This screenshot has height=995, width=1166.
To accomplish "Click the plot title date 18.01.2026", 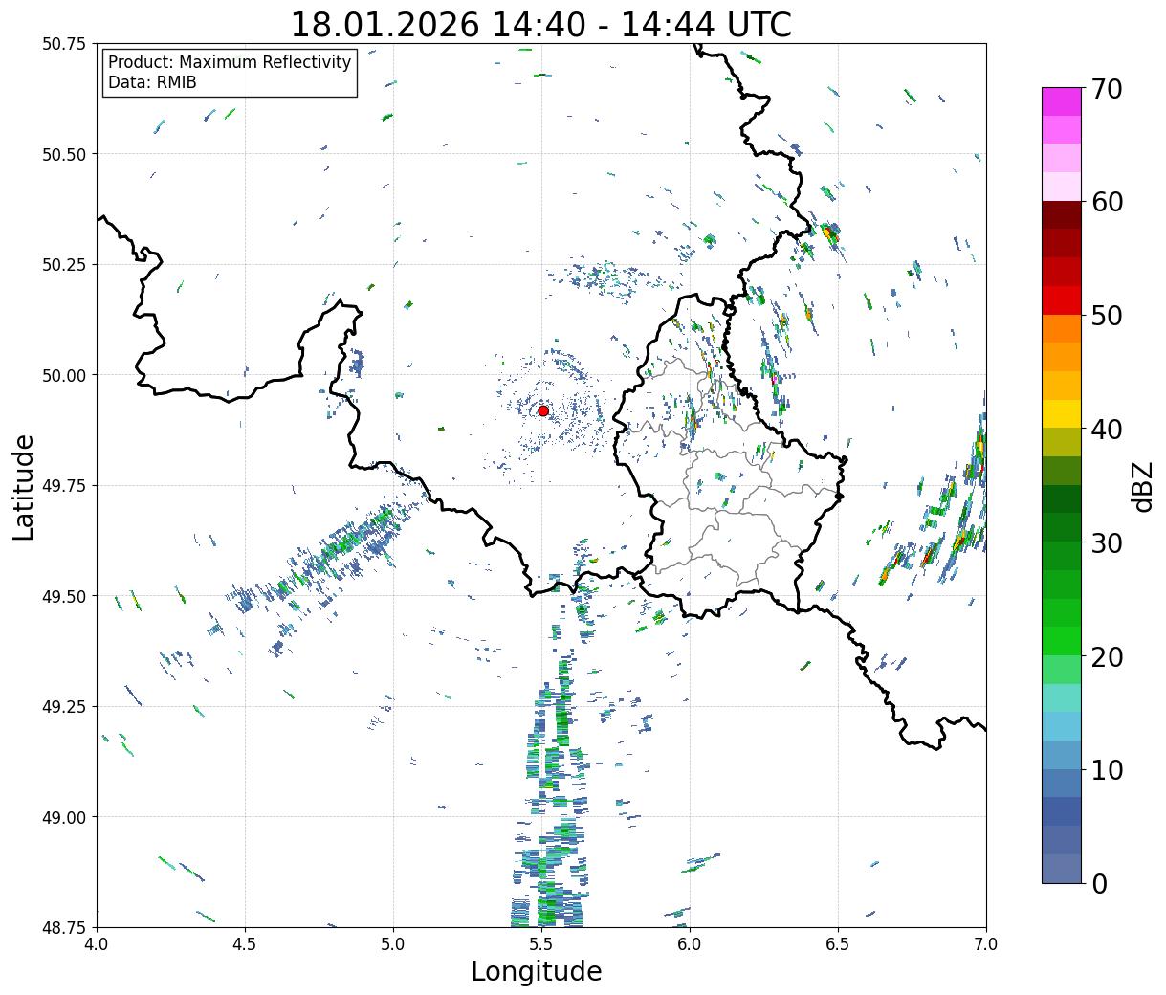I will point(385,25).
